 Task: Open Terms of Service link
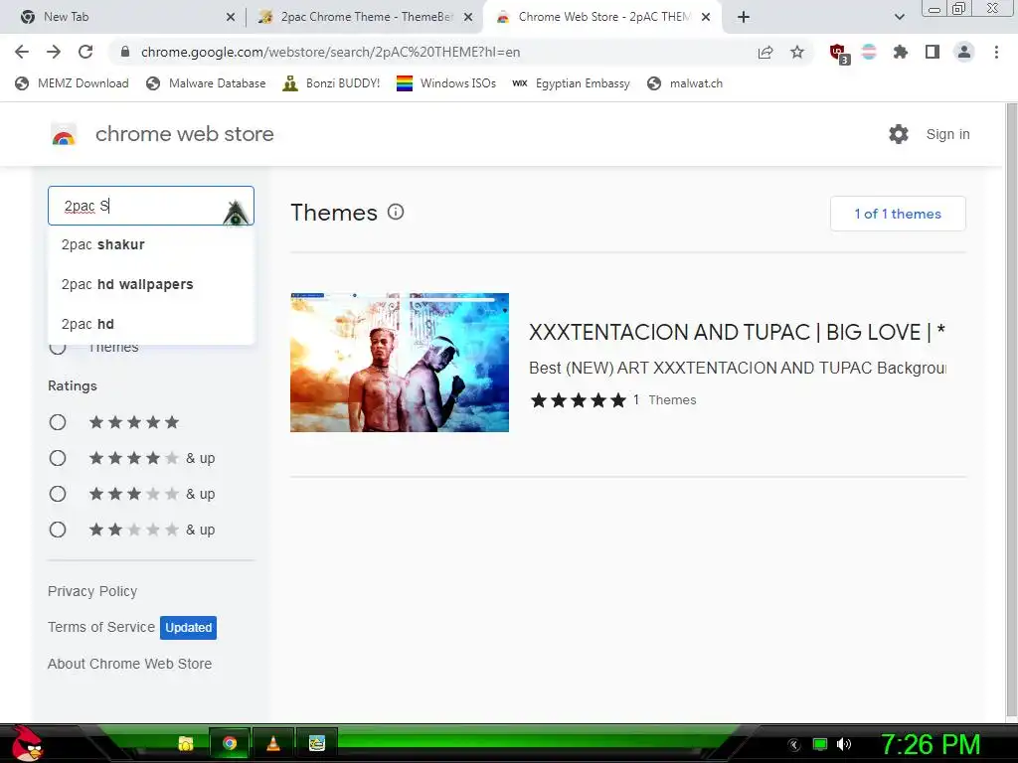tap(101, 627)
